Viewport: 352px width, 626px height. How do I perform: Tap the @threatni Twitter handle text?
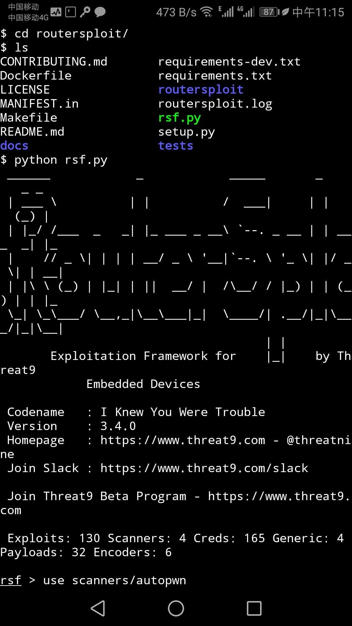point(318,440)
